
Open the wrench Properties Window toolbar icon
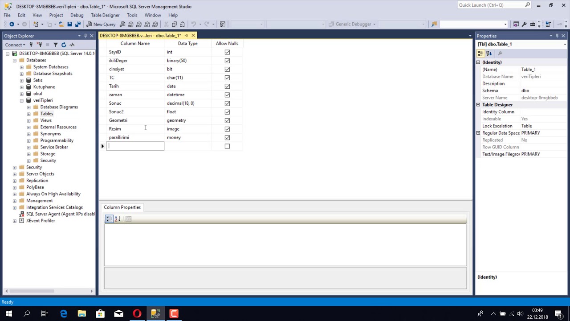click(x=524, y=24)
